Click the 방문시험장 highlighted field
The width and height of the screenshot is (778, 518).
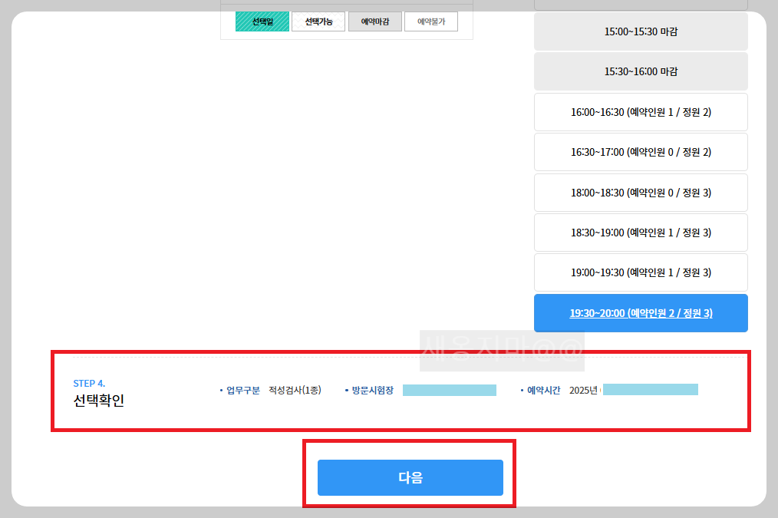[x=450, y=390]
